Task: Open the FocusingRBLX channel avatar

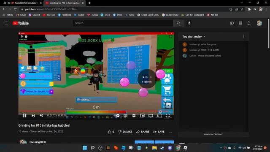Action: click(23, 142)
